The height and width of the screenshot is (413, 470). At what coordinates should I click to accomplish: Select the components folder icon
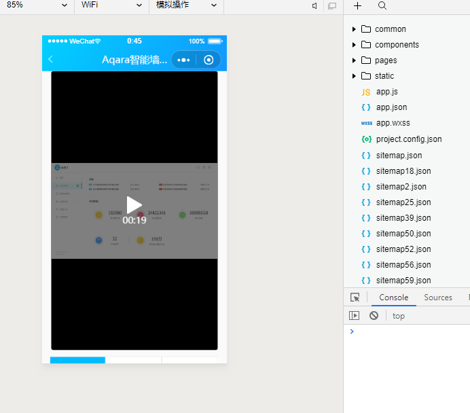tap(366, 44)
